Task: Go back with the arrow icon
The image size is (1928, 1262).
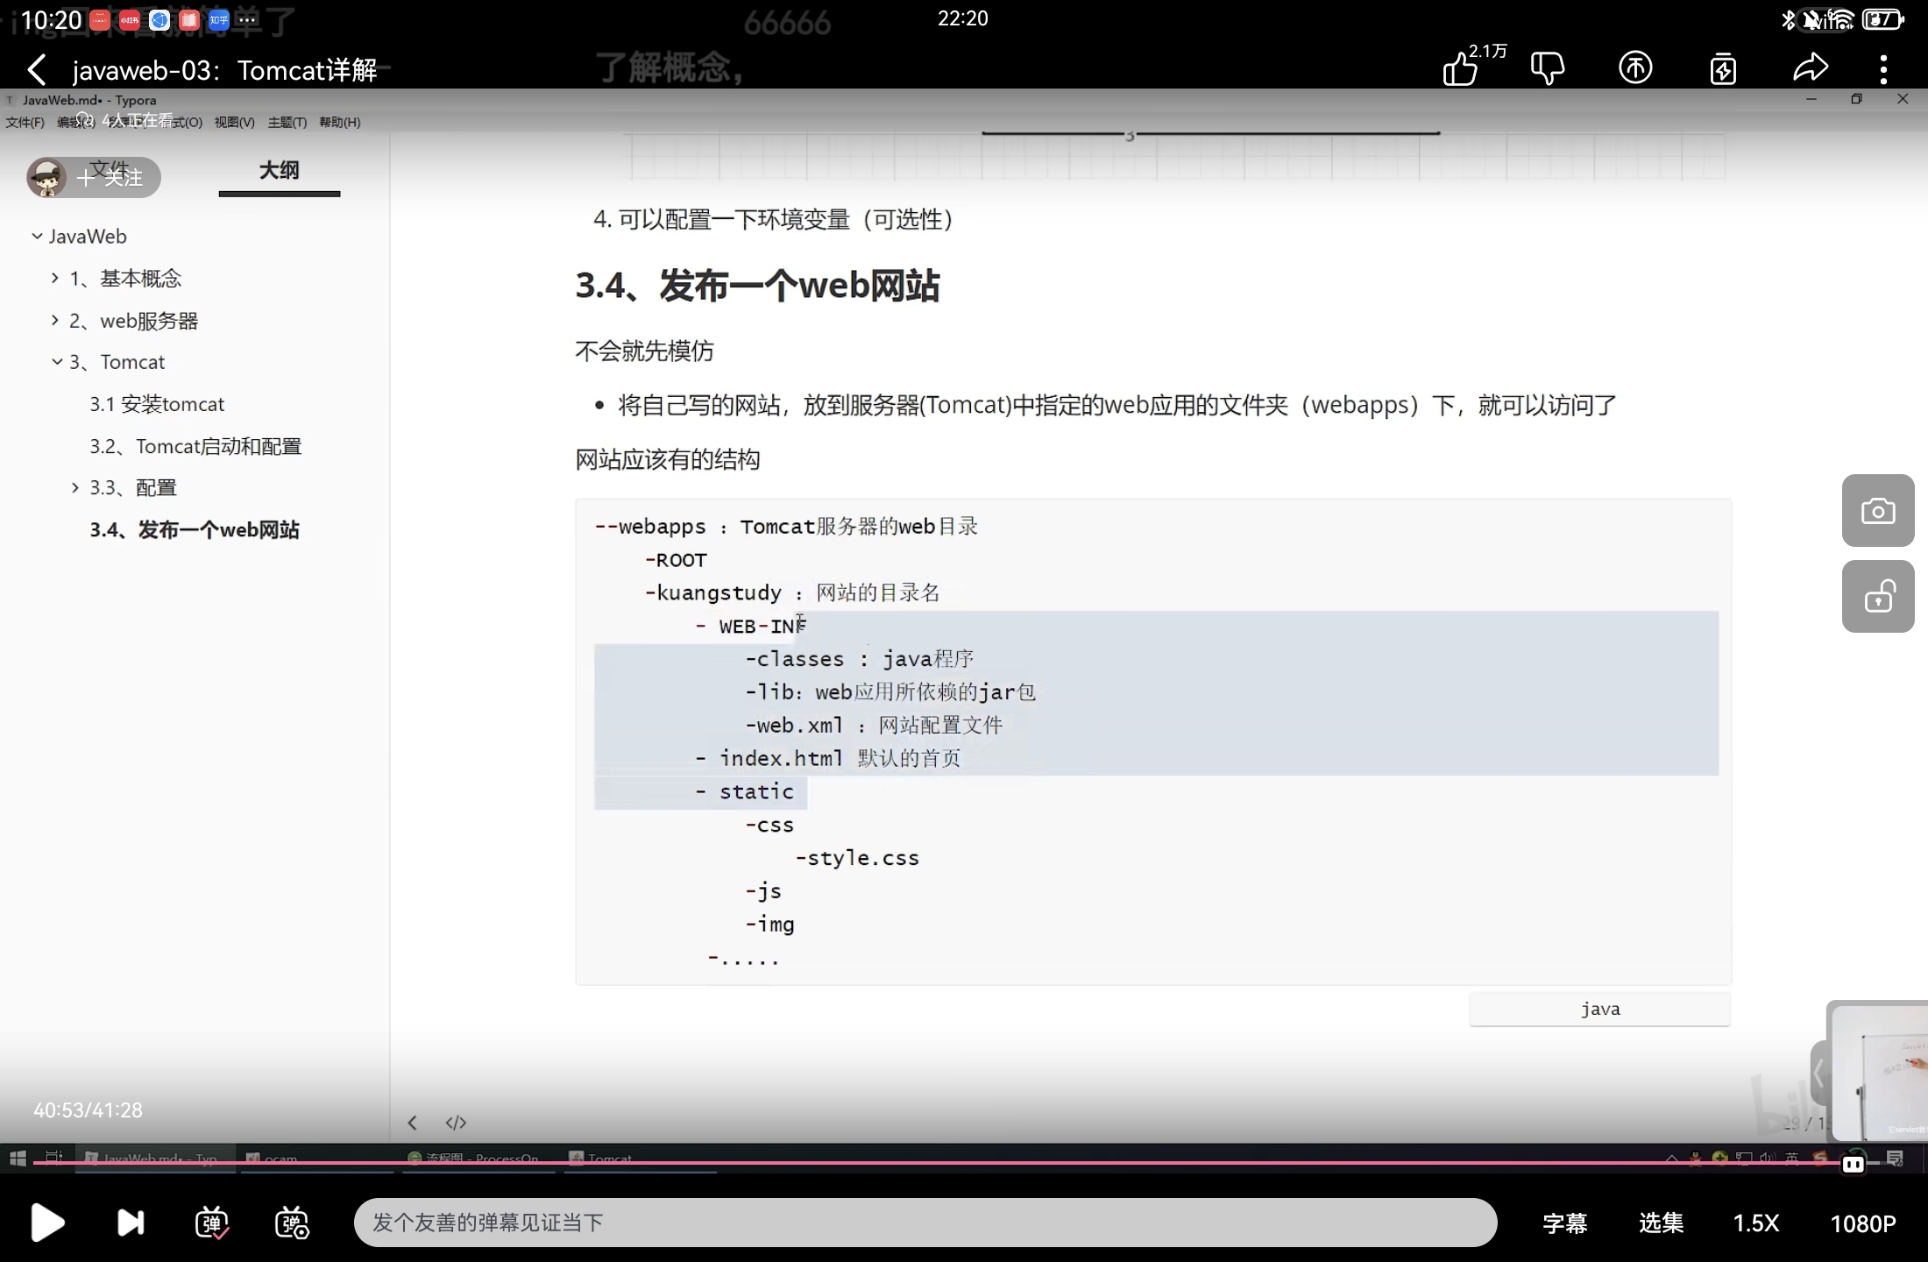Action: tap(37, 69)
